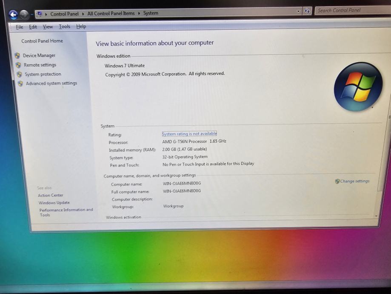
Task: Expand the arrow before Control Panel breadcrumb
Action: click(x=46, y=14)
